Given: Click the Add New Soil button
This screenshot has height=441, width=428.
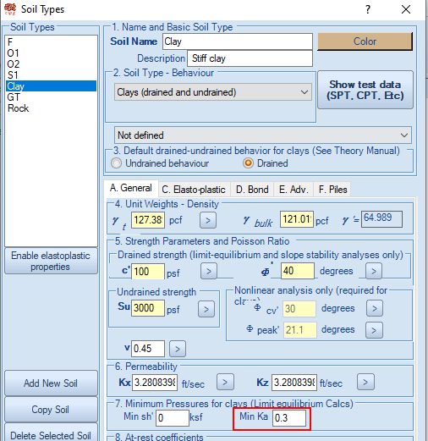Looking at the screenshot, I should click(x=51, y=383).
